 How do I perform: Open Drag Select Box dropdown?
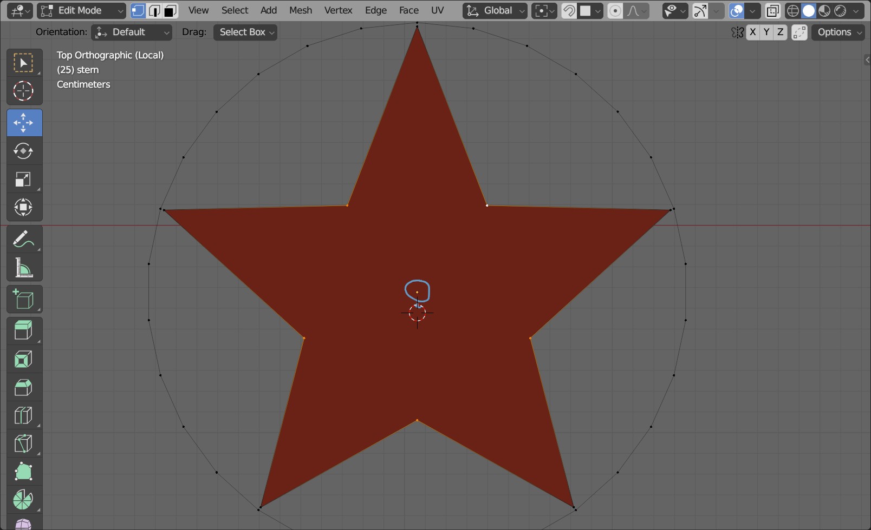(x=245, y=32)
